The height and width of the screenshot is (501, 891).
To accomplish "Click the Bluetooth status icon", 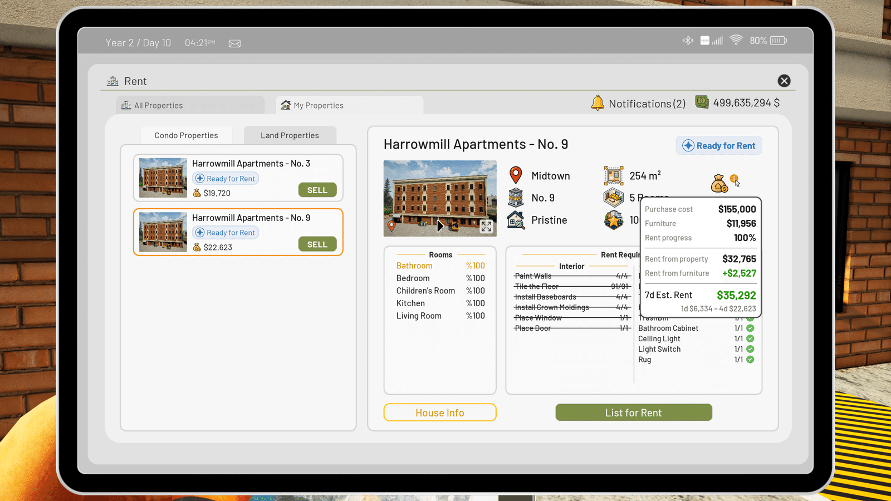I will point(688,40).
